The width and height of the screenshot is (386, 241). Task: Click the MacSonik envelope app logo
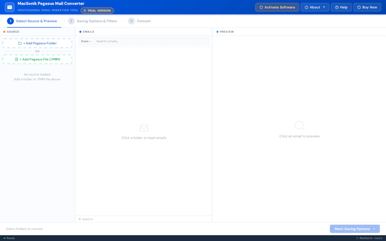[10, 7]
